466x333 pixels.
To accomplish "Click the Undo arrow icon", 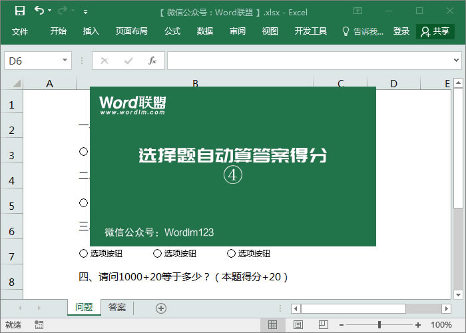I will tap(39, 11).
